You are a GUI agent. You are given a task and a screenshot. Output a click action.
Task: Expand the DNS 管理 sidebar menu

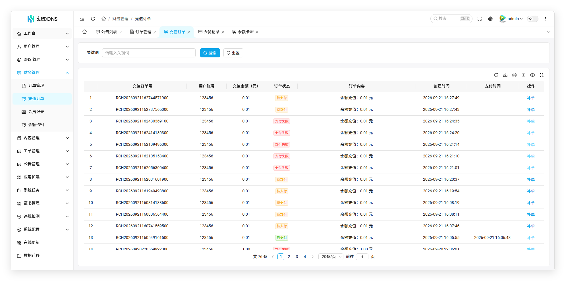(x=42, y=59)
